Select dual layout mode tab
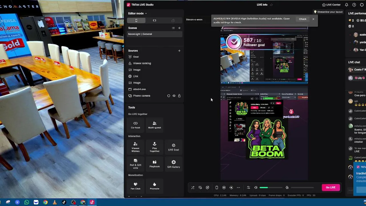This screenshot has width=366, height=206. point(173,20)
